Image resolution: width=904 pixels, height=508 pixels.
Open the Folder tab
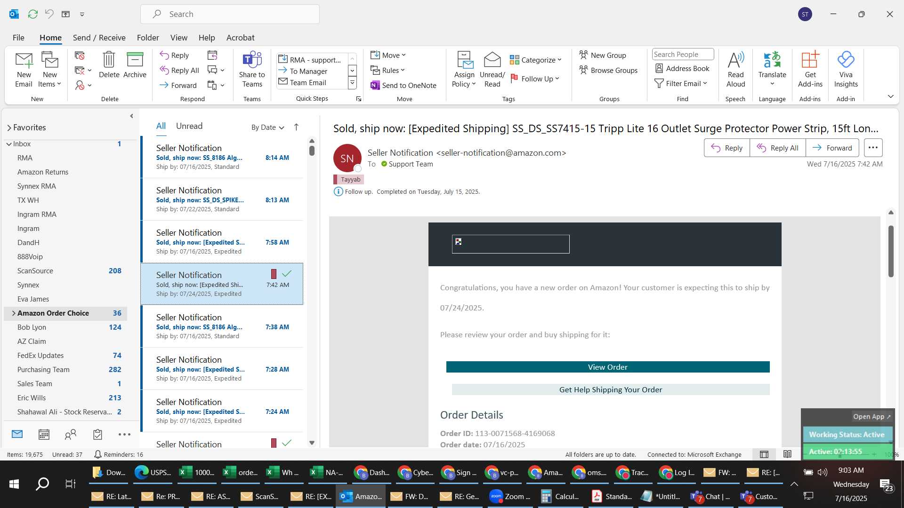click(148, 38)
